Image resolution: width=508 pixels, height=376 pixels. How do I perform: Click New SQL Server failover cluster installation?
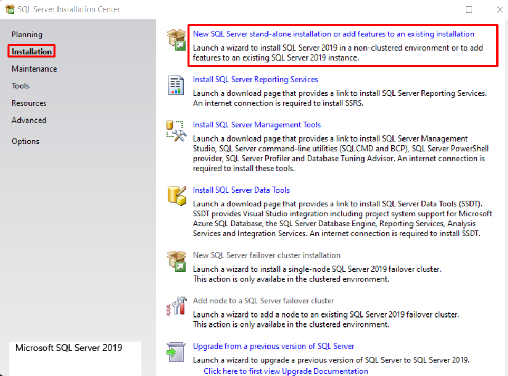tap(266, 255)
